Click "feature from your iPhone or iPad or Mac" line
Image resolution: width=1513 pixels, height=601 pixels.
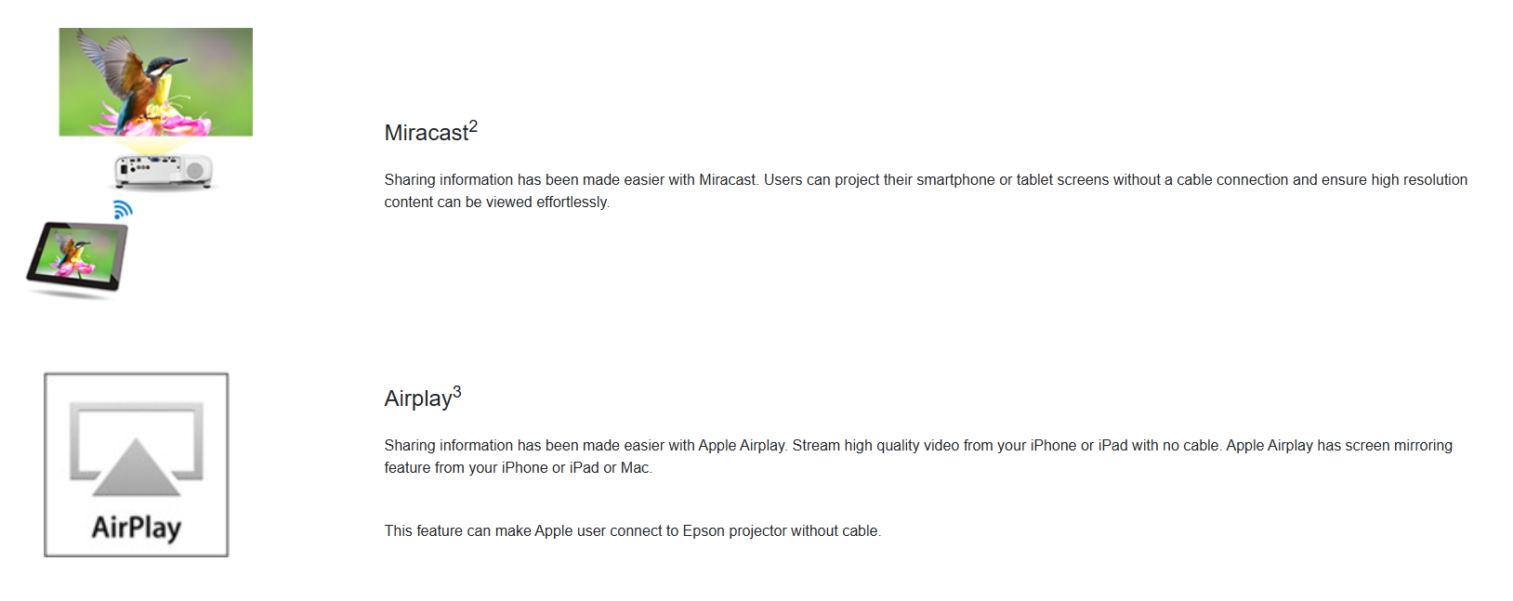518,467
